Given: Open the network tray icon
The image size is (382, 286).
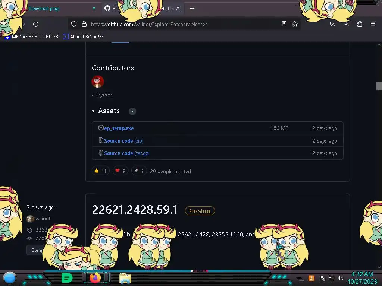Looking at the screenshot, I should [x=332, y=278].
